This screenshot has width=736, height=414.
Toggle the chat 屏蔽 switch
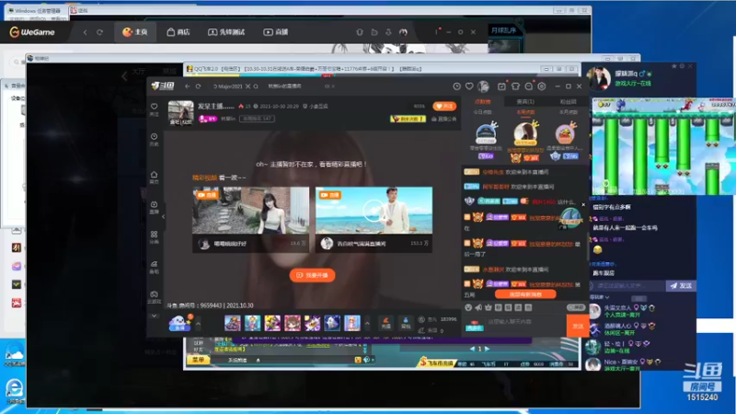coord(576,307)
